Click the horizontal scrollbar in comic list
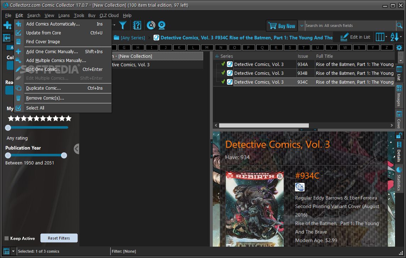This screenshot has height=258, width=406. point(264,125)
